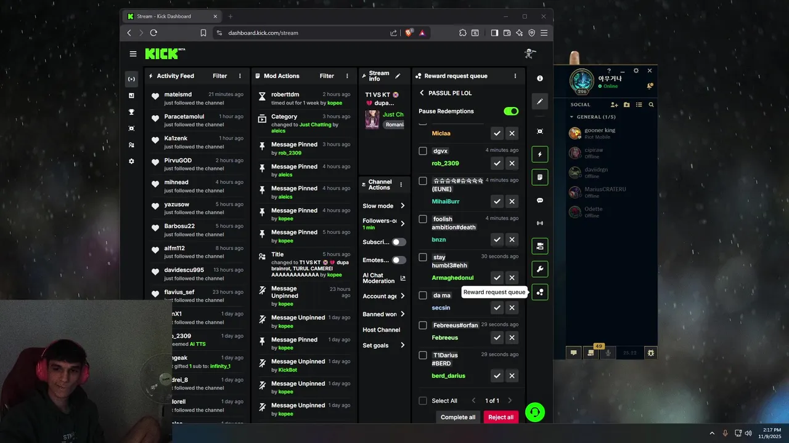Toggle the wrench Channel Actions widget icon
Image resolution: width=789 pixels, height=443 pixels.
tap(540, 269)
